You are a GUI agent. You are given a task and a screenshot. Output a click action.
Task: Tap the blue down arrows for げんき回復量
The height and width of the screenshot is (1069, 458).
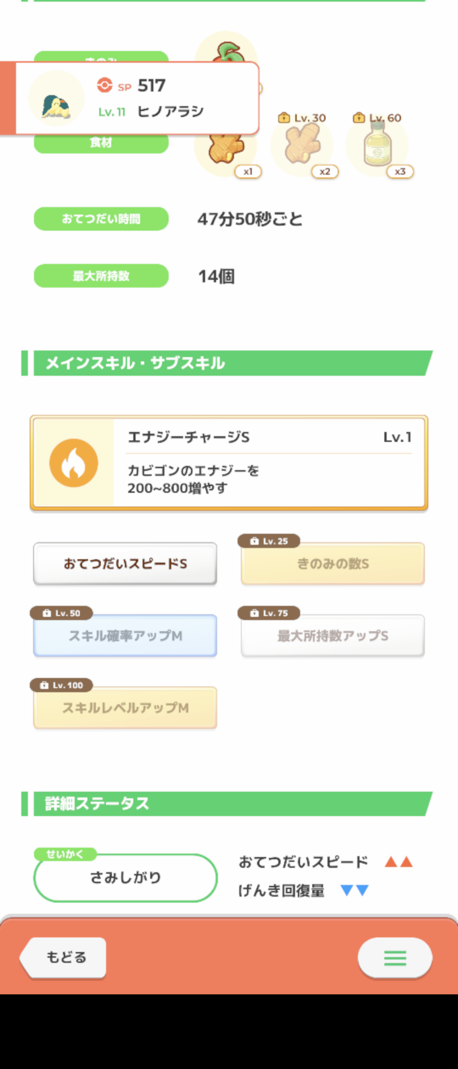(355, 890)
